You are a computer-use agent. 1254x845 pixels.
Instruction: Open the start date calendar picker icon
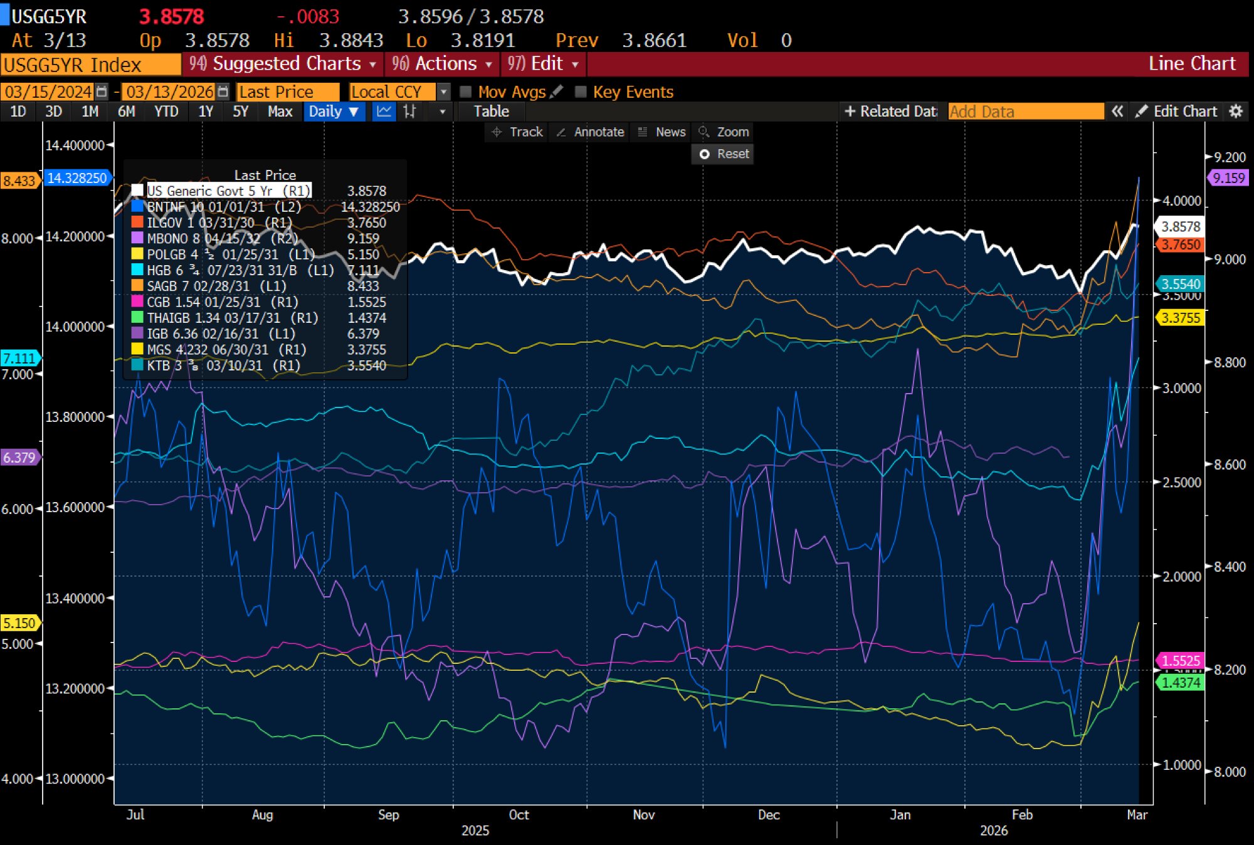pyautogui.click(x=102, y=92)
